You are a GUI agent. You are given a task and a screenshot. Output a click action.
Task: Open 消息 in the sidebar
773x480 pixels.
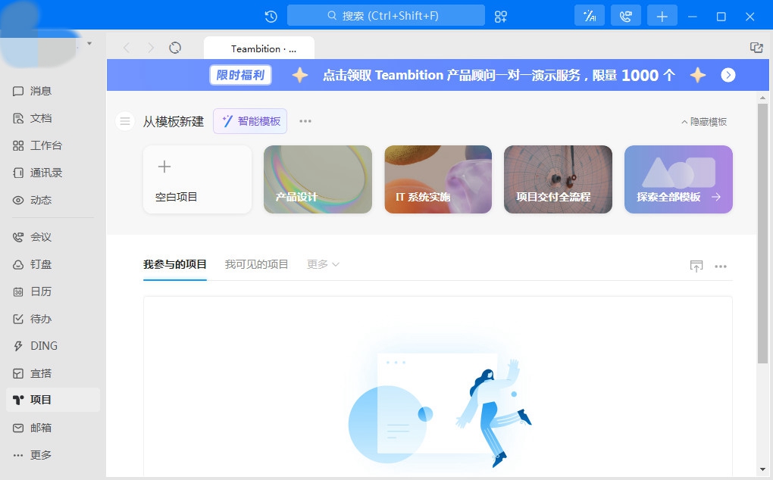pos(53,91)
